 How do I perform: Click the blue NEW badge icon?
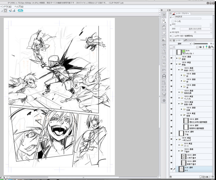(x=20, y=10)
